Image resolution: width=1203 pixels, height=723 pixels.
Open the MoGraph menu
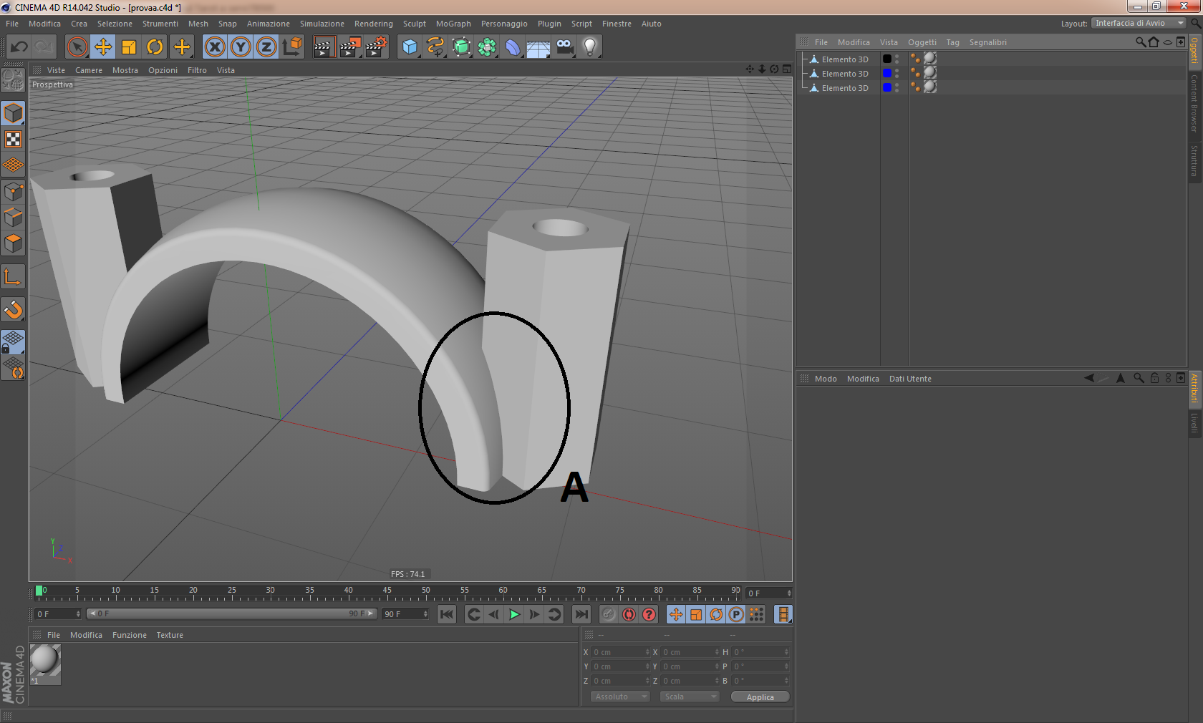(453, 24)
